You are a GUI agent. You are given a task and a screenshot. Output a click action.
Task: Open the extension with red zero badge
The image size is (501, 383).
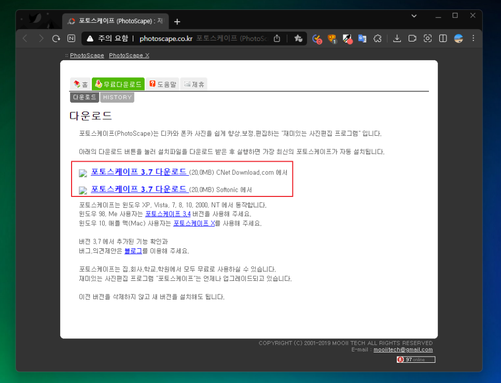point(317,39)
